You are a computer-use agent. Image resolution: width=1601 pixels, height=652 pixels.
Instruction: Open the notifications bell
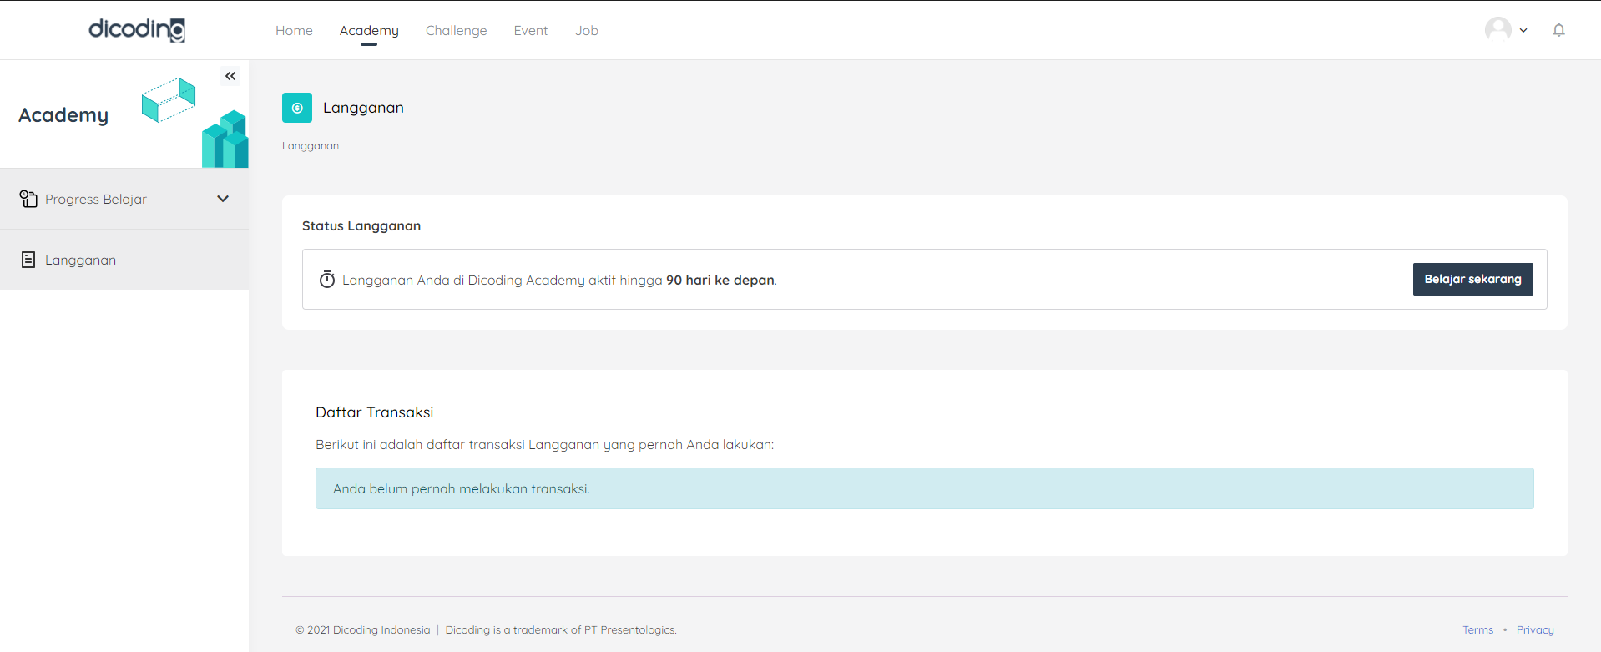[x=1558, y=30]
